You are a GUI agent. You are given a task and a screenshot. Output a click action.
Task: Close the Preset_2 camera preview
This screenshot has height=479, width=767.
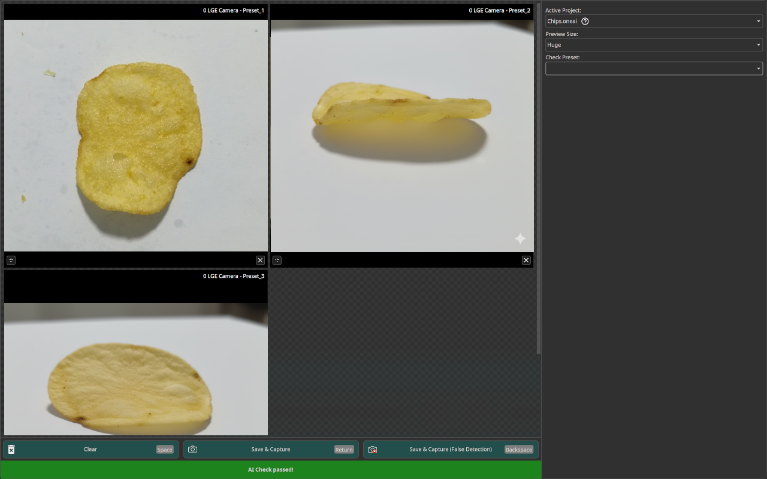tap(526, 260)
